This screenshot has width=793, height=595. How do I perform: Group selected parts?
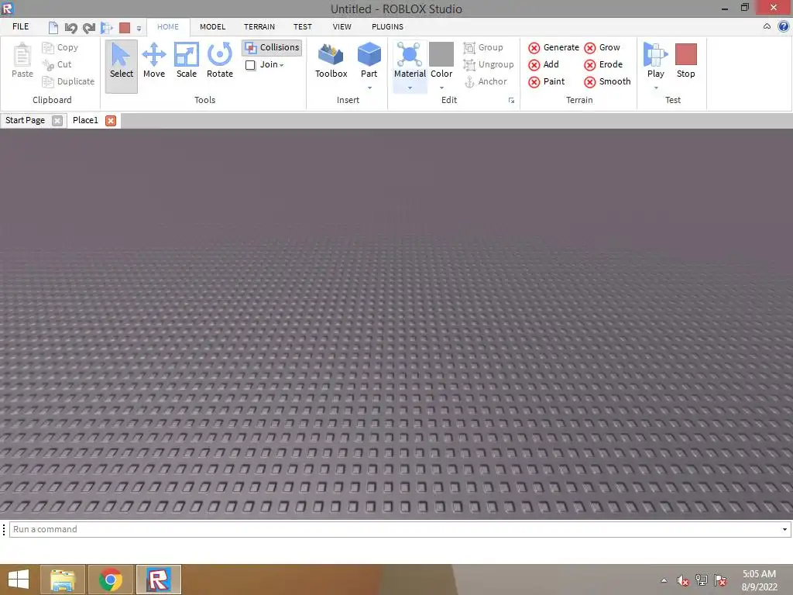click(x=483, y=47)
